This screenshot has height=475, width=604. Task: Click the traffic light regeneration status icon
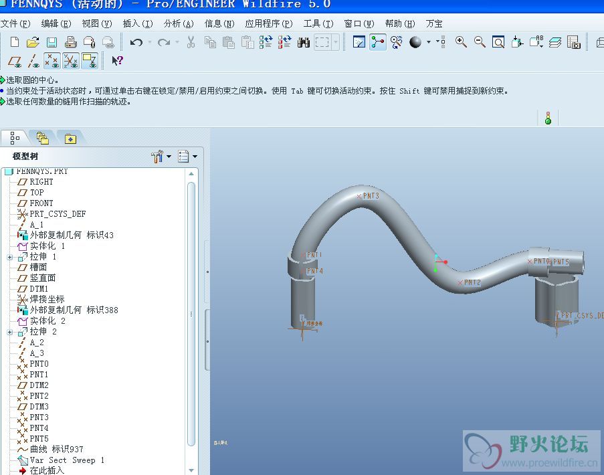548,118
